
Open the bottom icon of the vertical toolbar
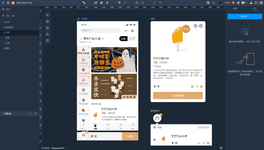pyautogui.click(x=48, y=40)
